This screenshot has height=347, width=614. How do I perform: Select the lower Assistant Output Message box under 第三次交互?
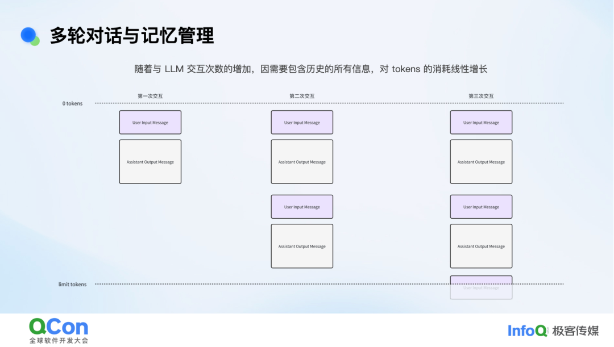tap(482, 246)
